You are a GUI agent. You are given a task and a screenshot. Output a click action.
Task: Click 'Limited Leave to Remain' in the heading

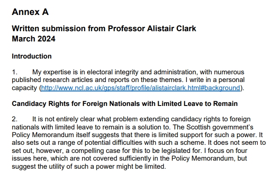click(198, 103)
